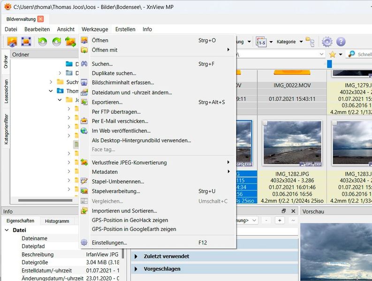
Task: Click mail icon beside Per E-Mail verschicken
Action: point(84,121)
